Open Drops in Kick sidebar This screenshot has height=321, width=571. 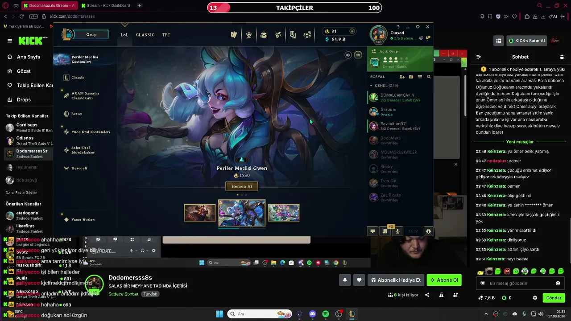[24, 99]
